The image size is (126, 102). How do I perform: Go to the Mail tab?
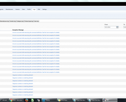pyautogui.click(x=39, y=9)
